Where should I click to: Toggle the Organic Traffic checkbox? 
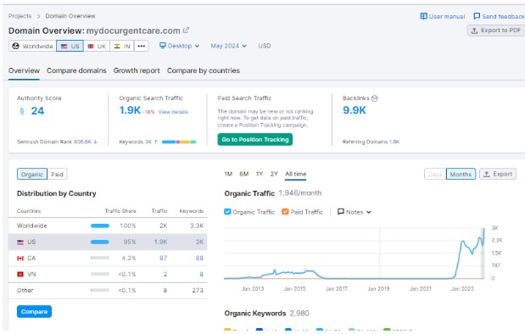pos(227,212)
